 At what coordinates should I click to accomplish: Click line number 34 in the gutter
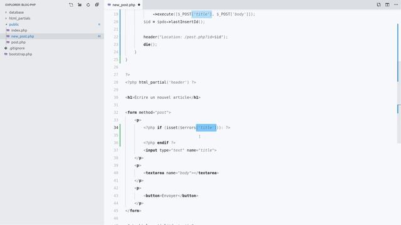(116, 127)
